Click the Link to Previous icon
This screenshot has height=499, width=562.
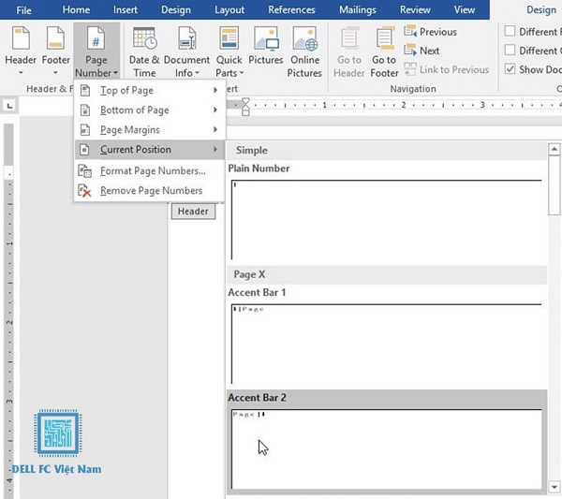(410, 69)
